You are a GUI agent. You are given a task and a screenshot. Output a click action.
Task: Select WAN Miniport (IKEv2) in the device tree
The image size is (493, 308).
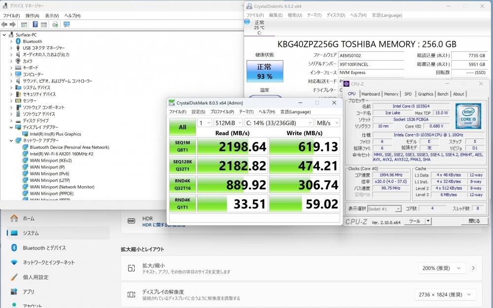tap(51, 160)
